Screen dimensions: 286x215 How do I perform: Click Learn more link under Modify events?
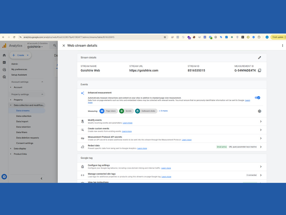point(128,123)
